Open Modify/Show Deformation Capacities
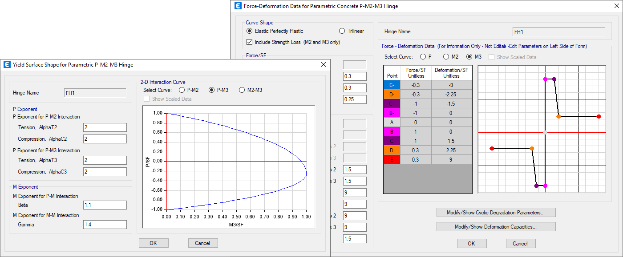This screenshot has height=257, width=623. coord(496,226)
